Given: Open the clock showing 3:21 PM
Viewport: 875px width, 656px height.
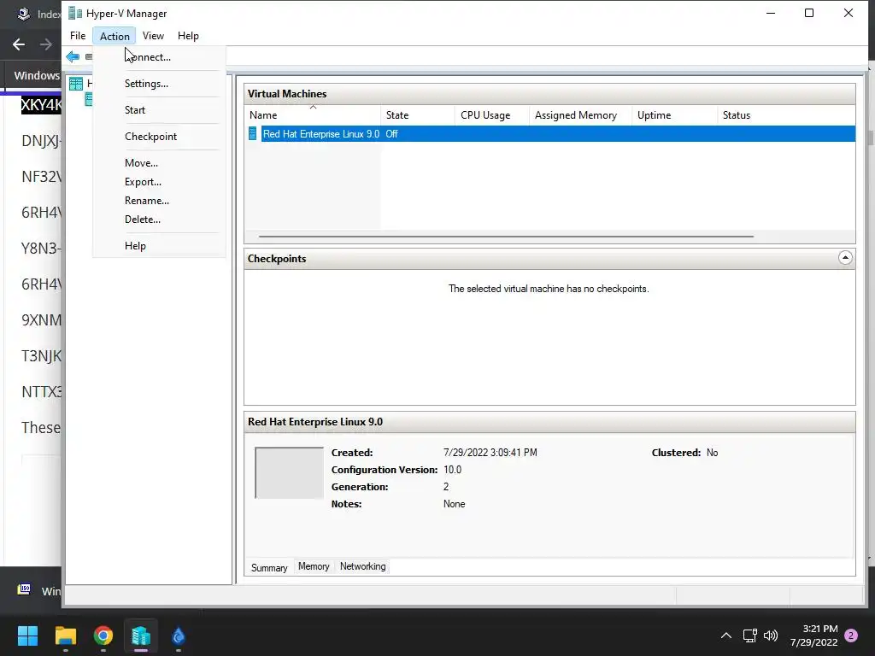Looking at the screenshot, I should coord(814,635).
